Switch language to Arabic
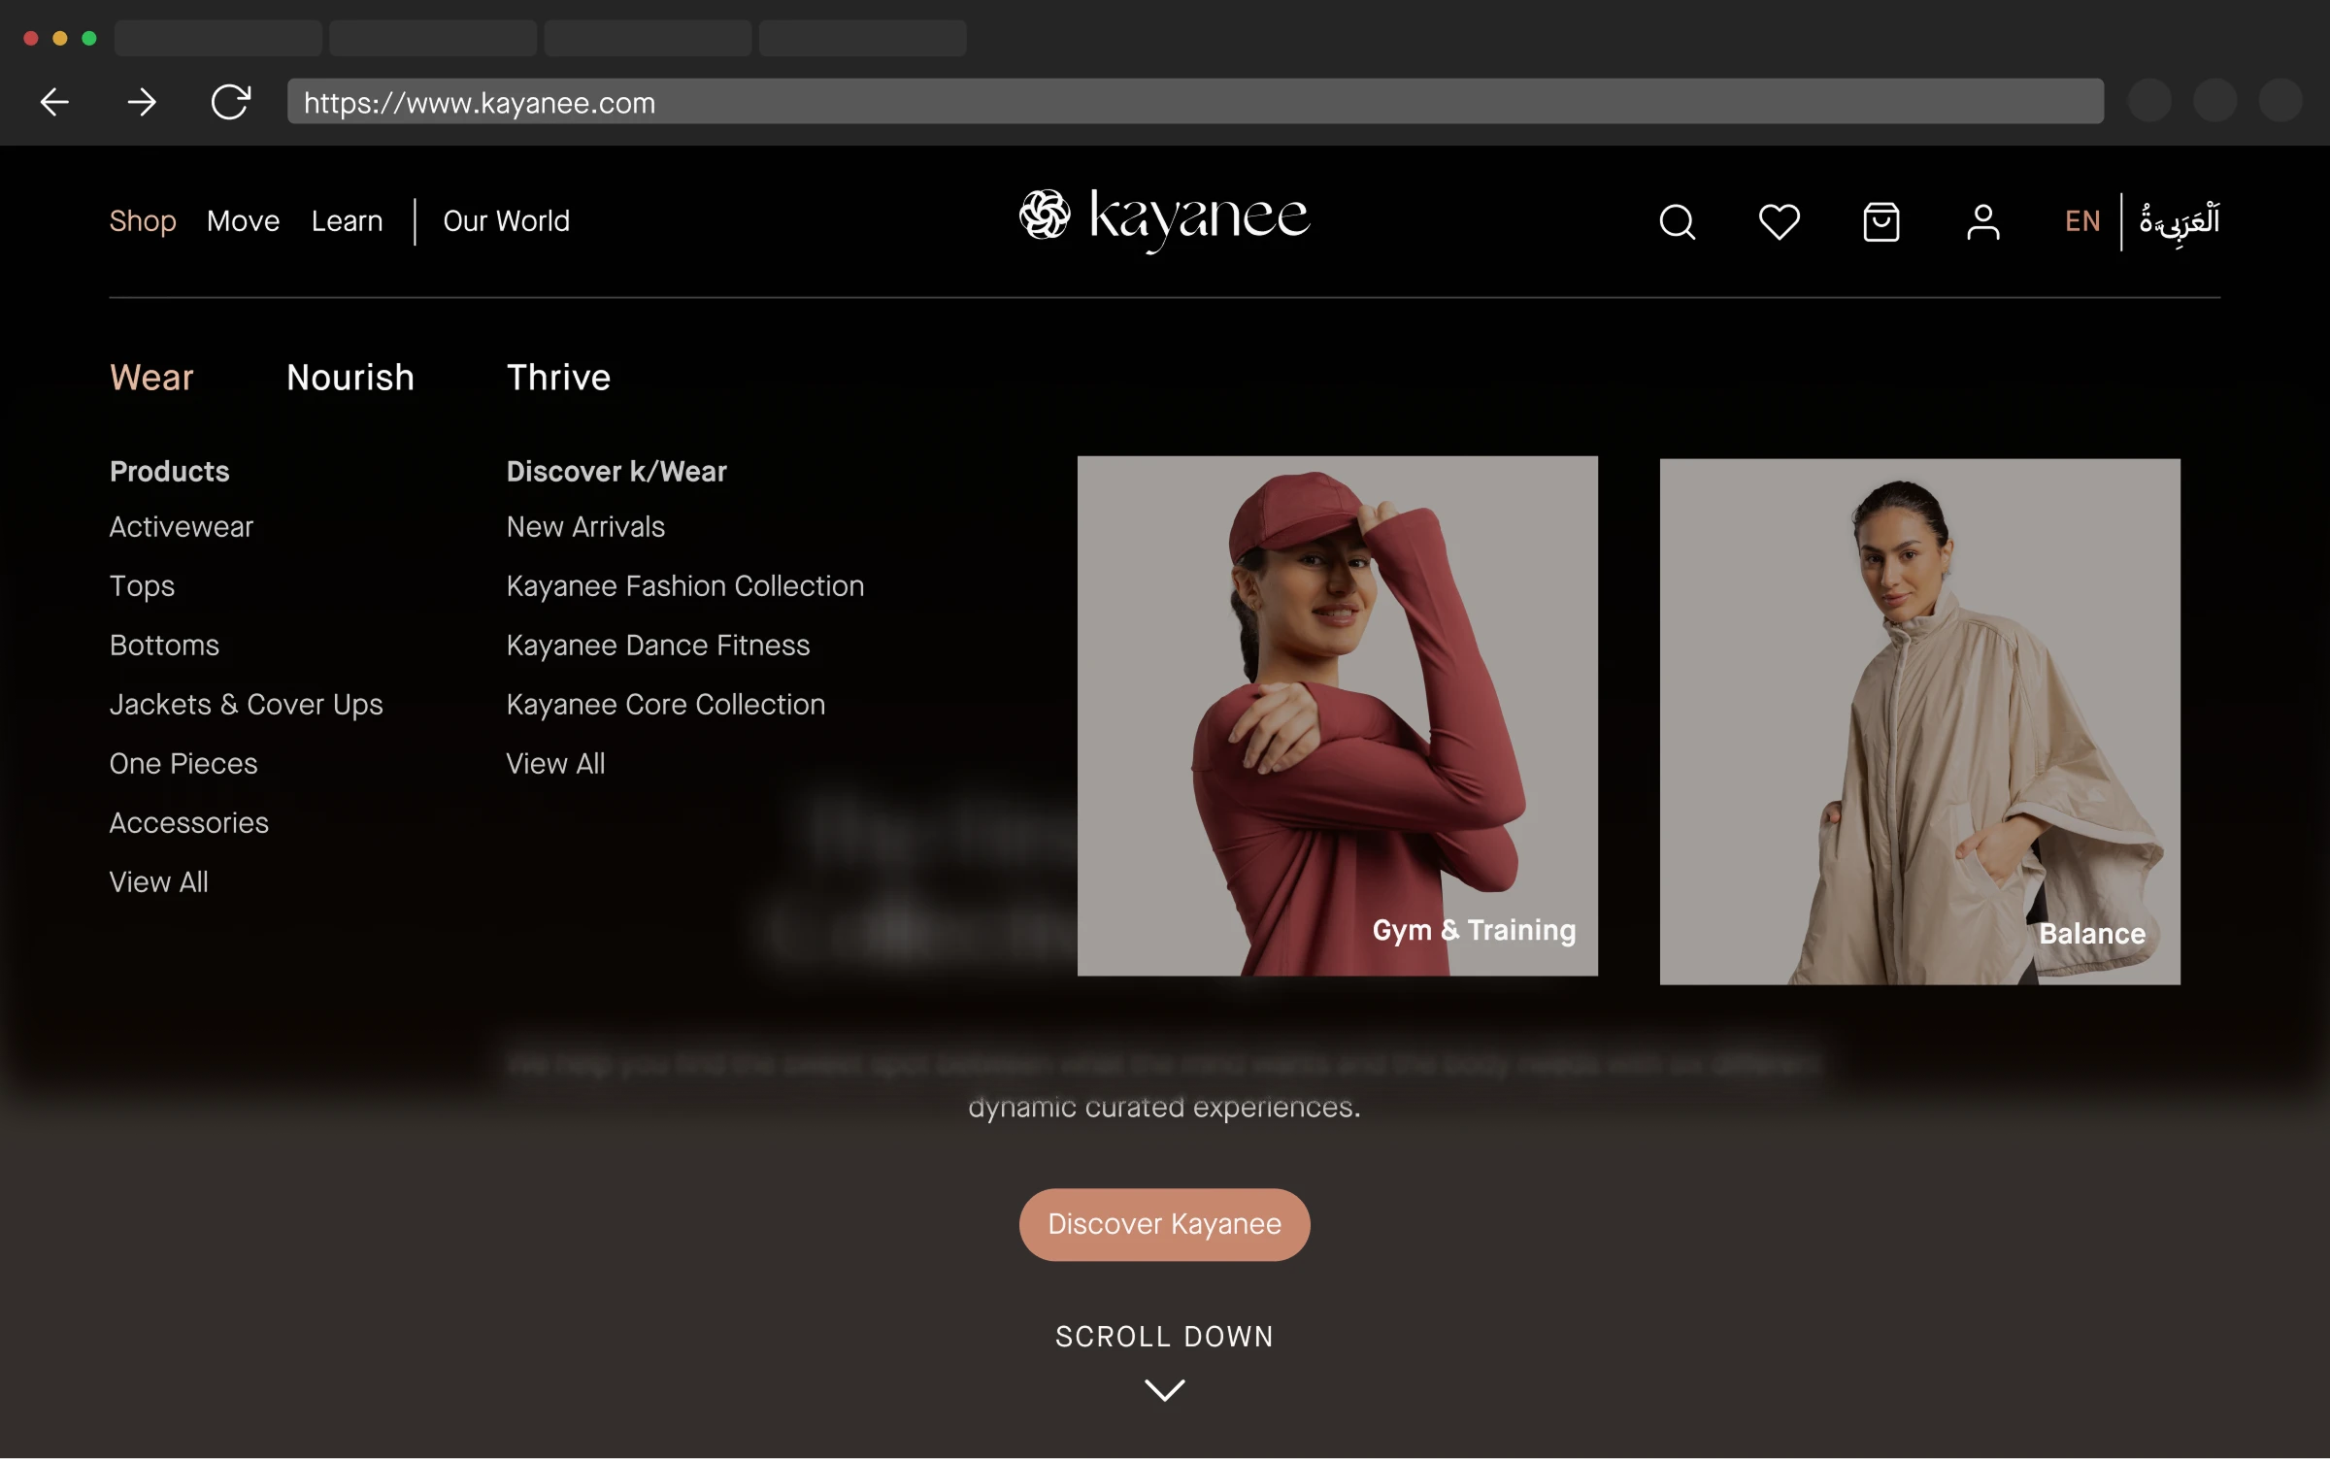Viewport: 2330px width, 1459px height. click(x=2180, y=222)
